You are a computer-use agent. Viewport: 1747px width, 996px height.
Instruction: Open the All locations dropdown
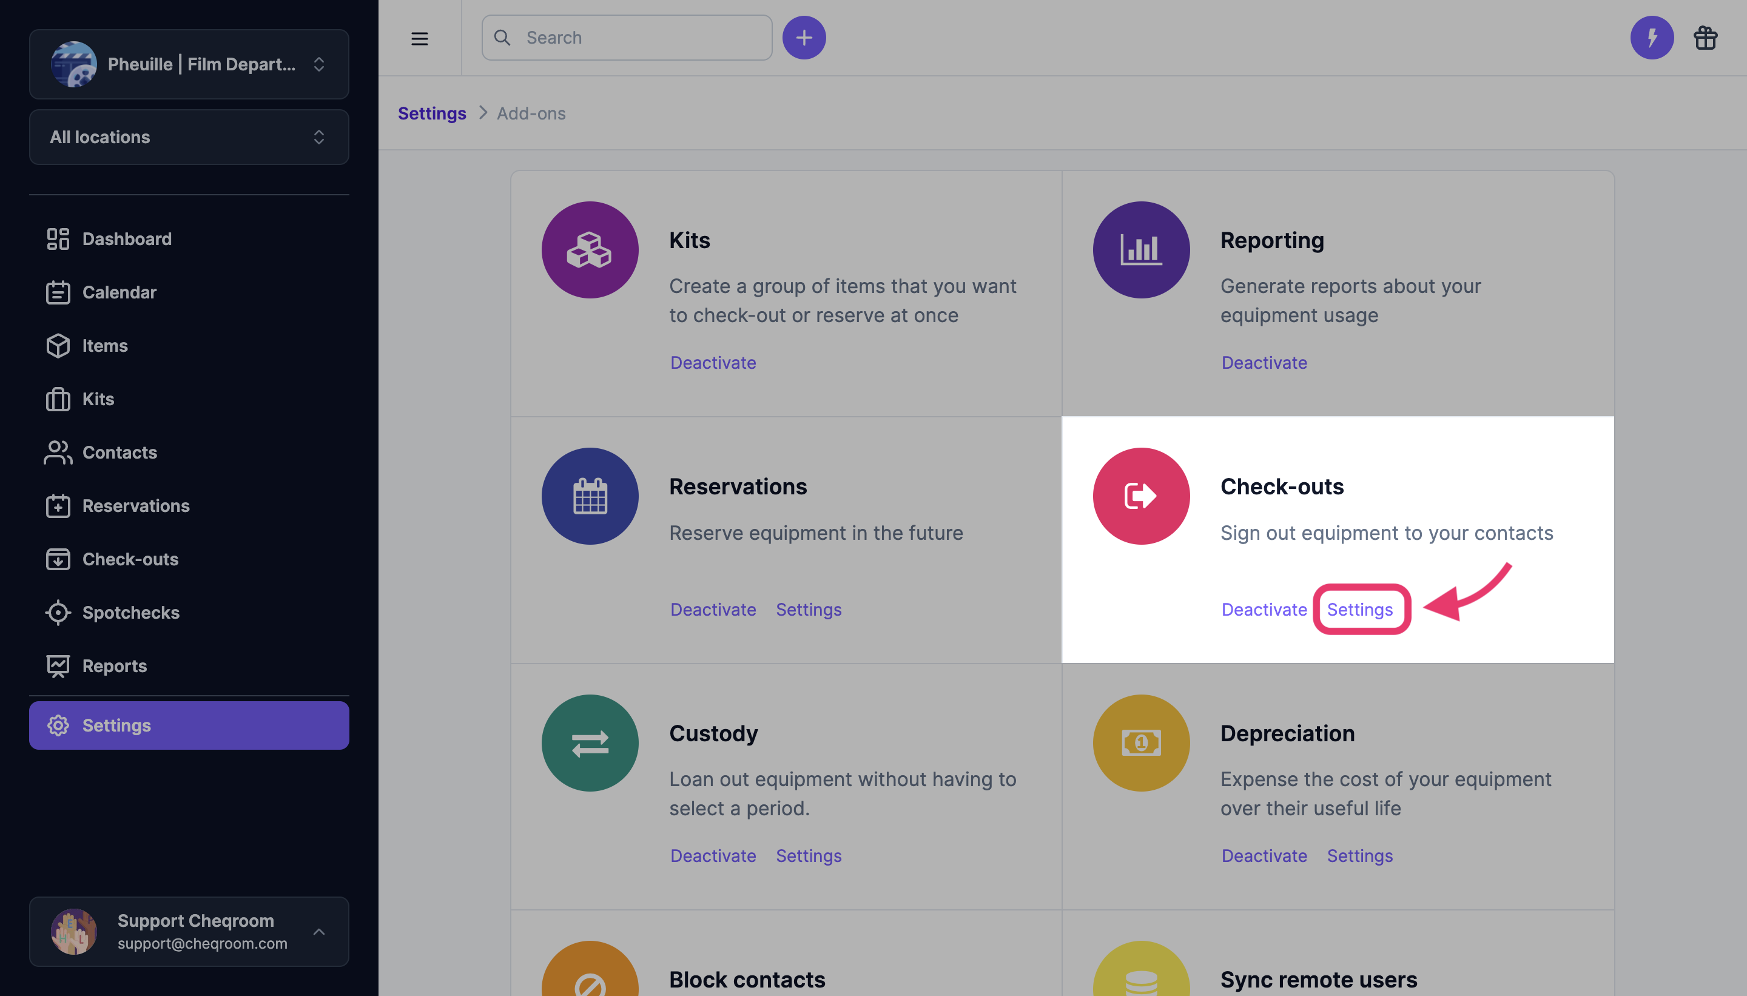[x=189, y=137]
